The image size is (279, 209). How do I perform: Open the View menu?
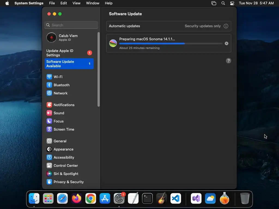coord(77,3)
